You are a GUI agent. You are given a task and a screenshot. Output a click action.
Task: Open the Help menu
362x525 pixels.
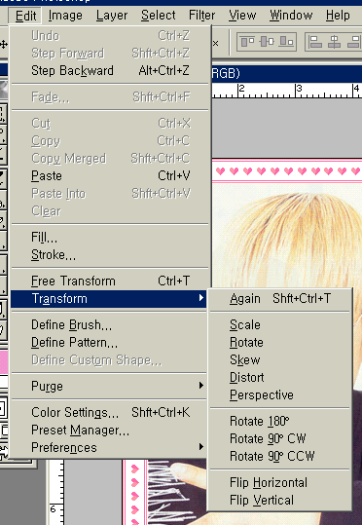[x=338, y=16]
